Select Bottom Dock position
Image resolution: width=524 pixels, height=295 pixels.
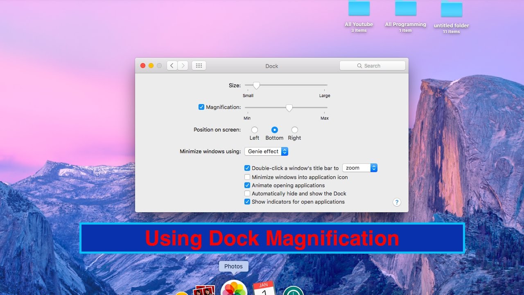point(275,130)
